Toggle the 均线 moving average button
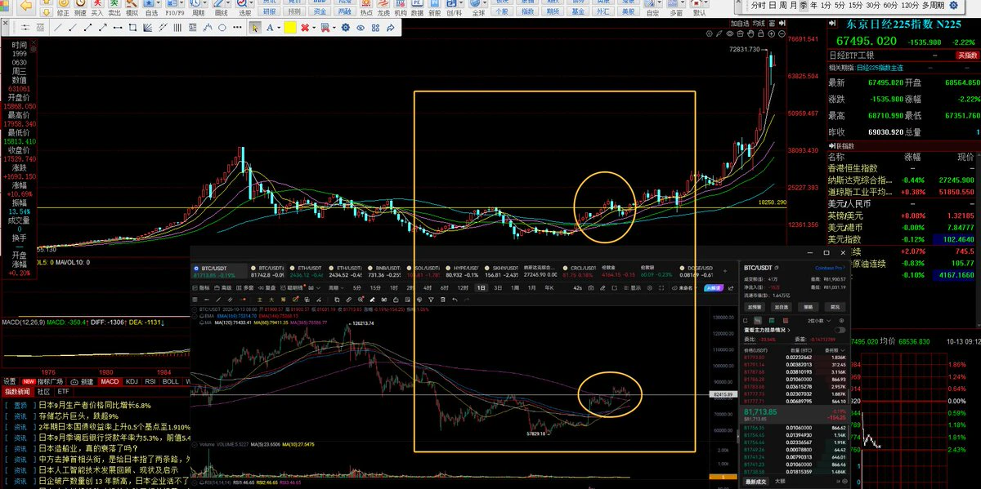 click(759, 23)
